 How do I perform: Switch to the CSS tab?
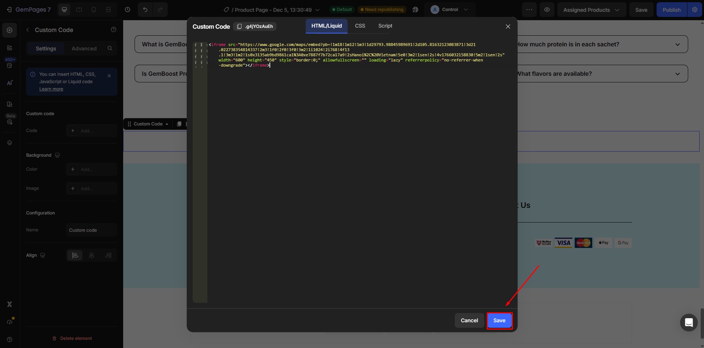coord(360,26)
